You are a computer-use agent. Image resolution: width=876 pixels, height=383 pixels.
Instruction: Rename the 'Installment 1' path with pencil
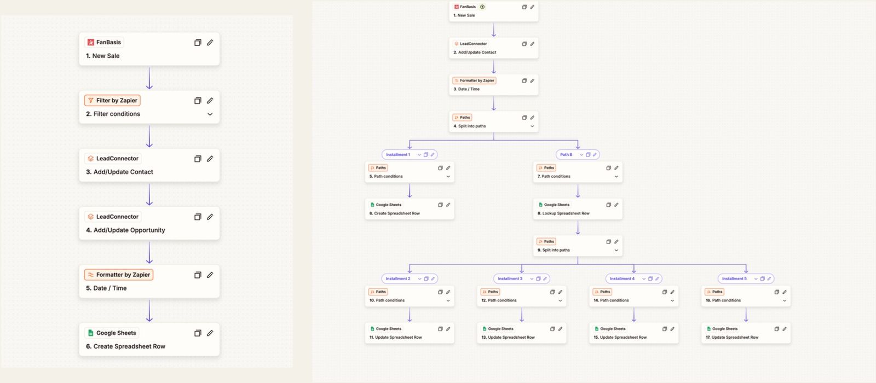pos(433,155)
